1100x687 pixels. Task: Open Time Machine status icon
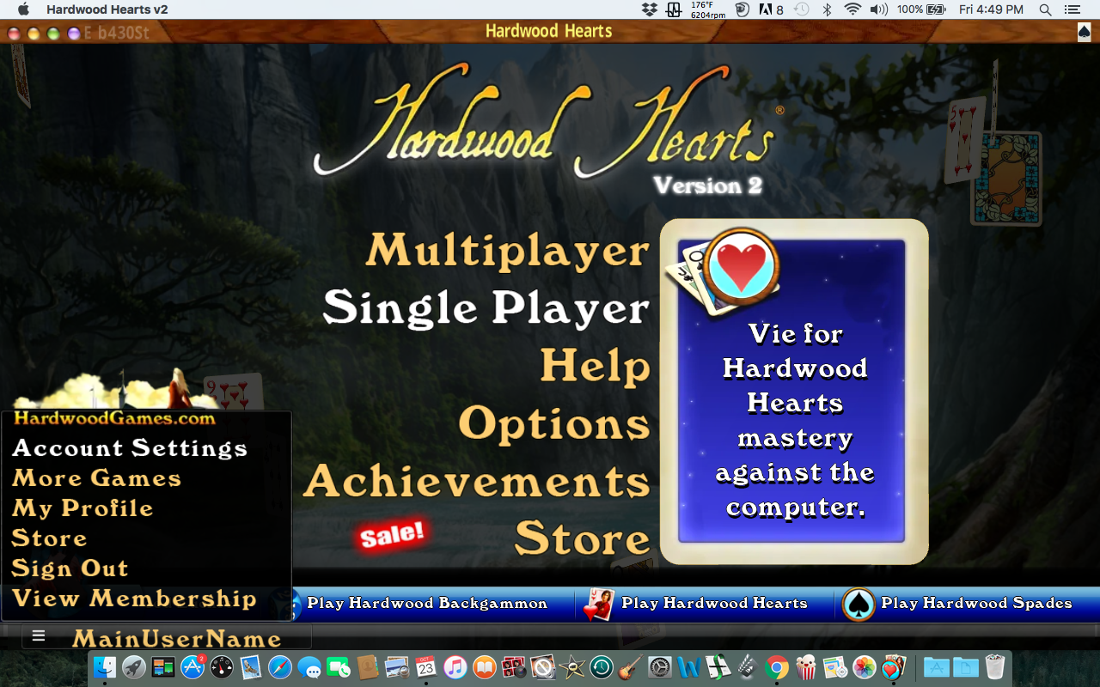[801, 9]
